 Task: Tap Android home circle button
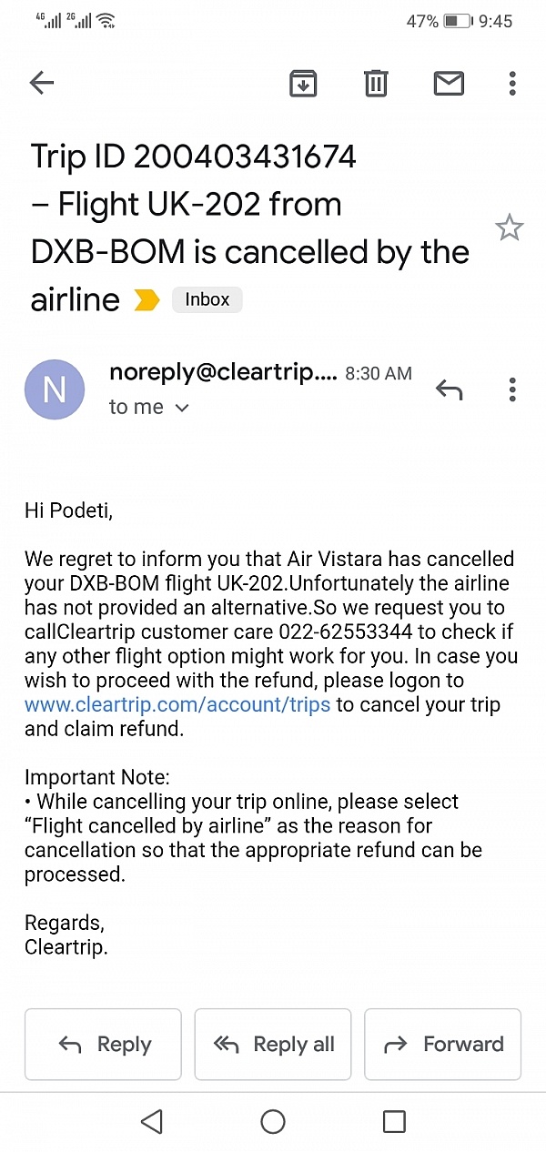(273, 1121)
